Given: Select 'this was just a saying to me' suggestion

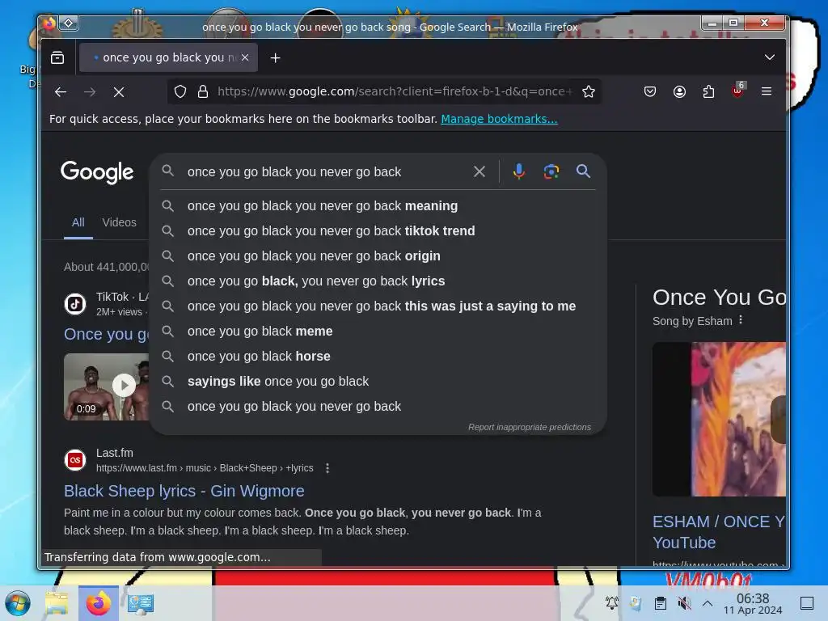Looking at the screenshot, I should pyautogui.click(x=378, y=306).
